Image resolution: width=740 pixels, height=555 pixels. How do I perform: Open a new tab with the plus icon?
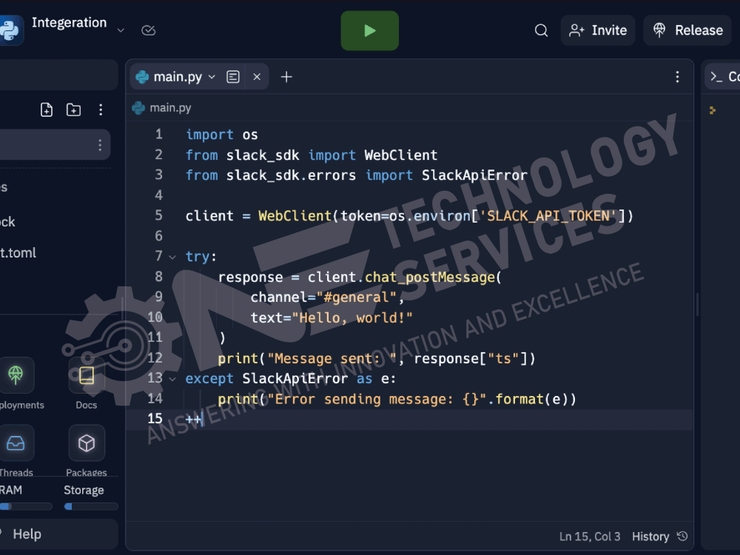coord(286,76)
